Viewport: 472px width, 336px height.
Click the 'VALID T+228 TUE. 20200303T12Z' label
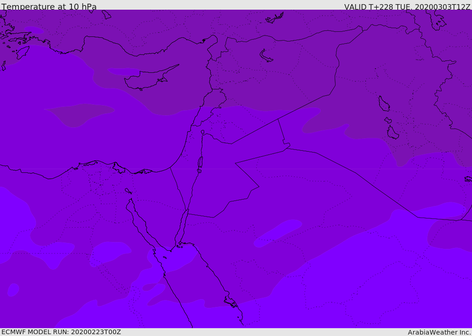coord(407,6)
